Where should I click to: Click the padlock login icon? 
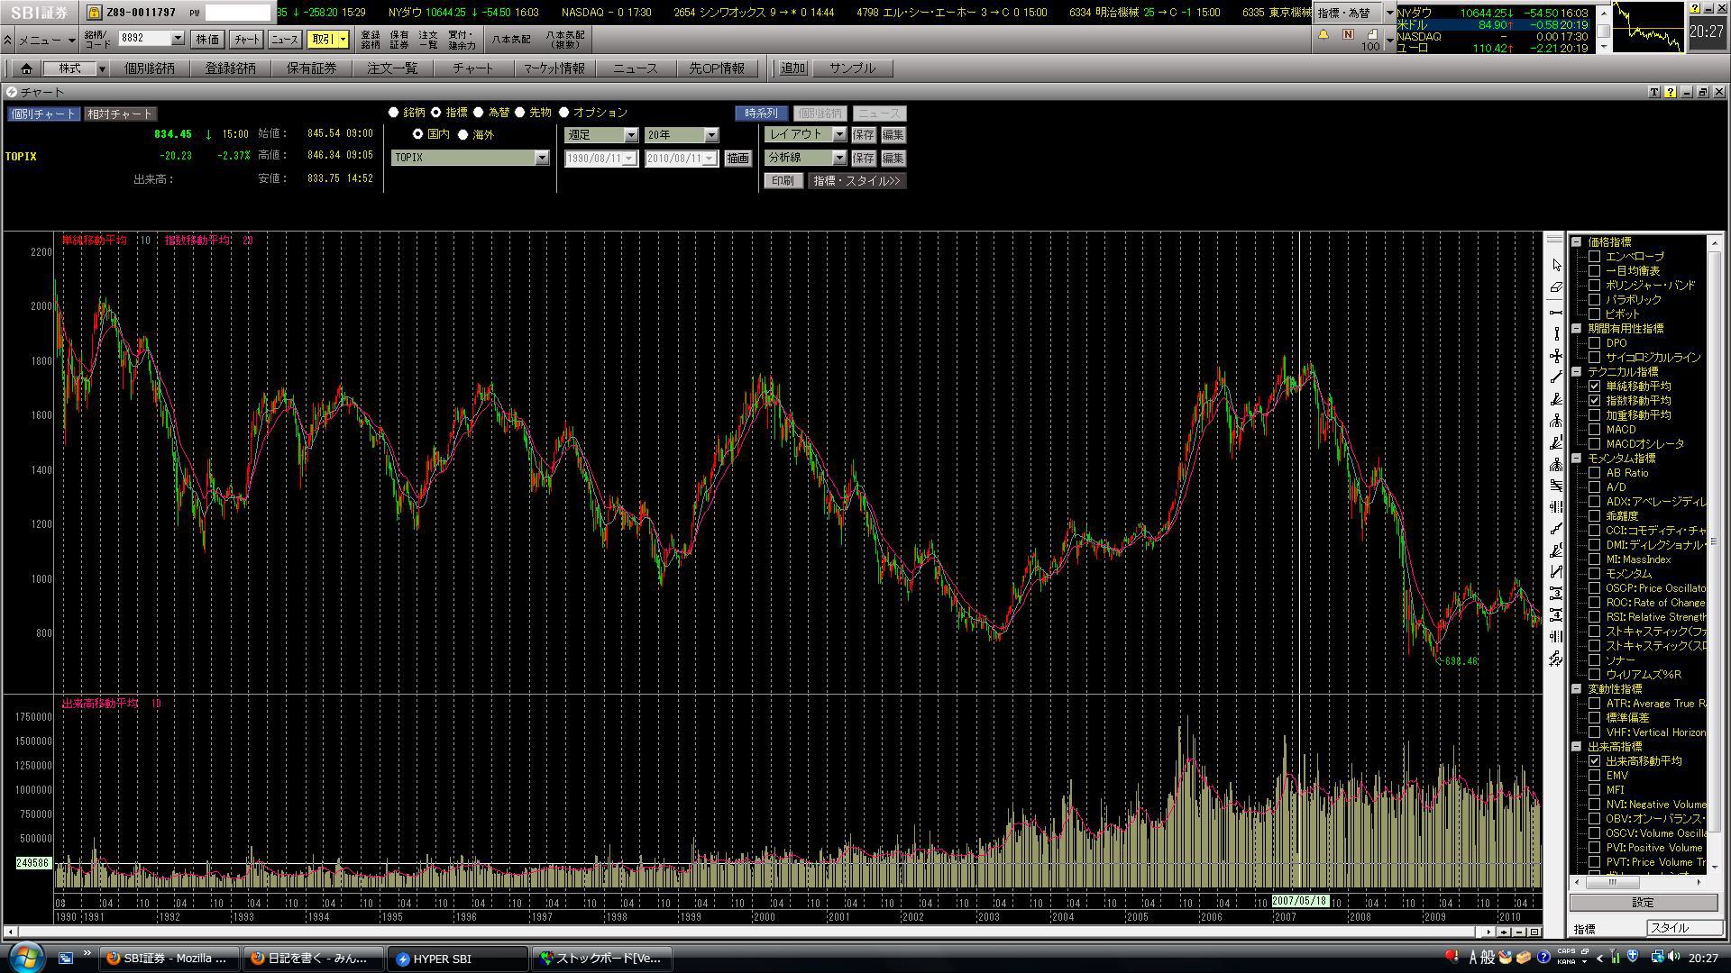(x=95, y=13)
